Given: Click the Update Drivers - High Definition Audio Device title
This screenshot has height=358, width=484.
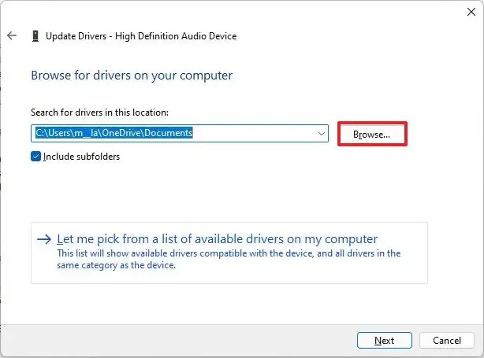Looking at the screenshot, I should tap(141, 36).
